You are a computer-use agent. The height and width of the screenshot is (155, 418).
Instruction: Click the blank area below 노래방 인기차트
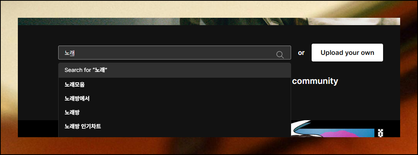click(174, 135)
